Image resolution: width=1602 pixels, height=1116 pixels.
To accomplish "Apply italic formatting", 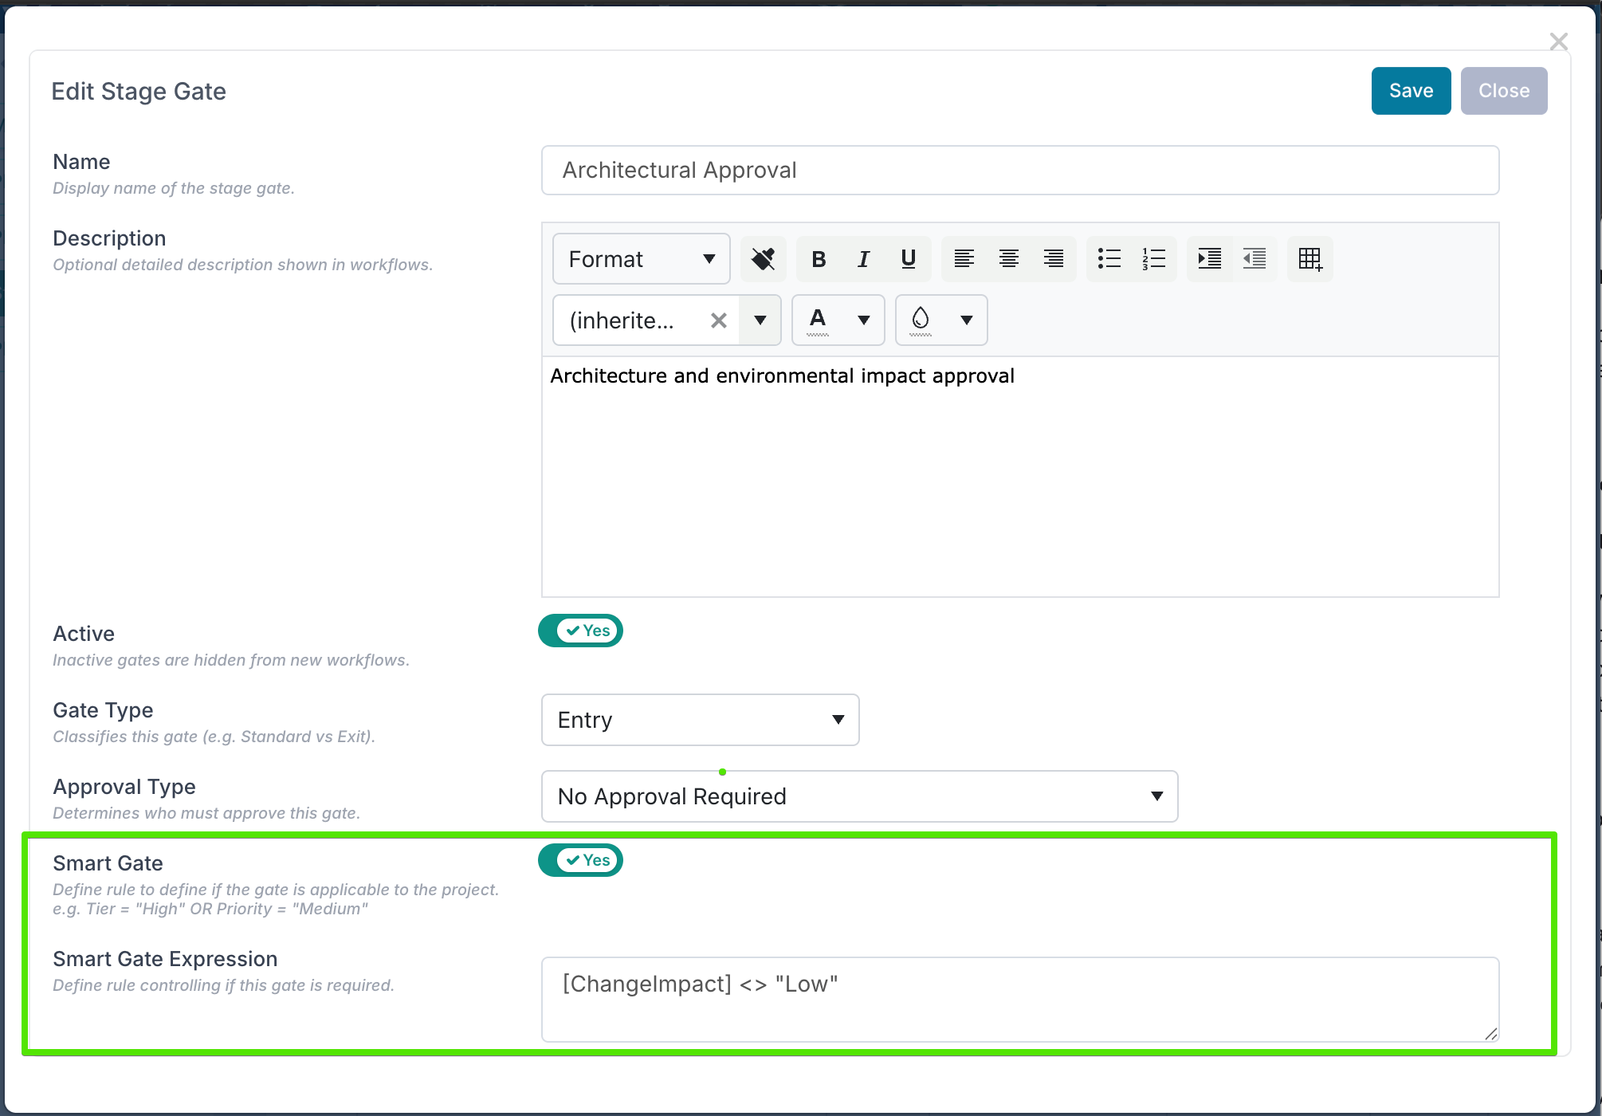I will coord(863,259).
